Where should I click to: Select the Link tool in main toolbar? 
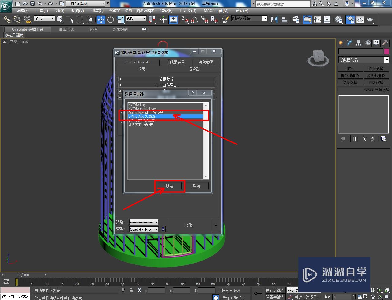pyautogui.click(x=7, y=19)
